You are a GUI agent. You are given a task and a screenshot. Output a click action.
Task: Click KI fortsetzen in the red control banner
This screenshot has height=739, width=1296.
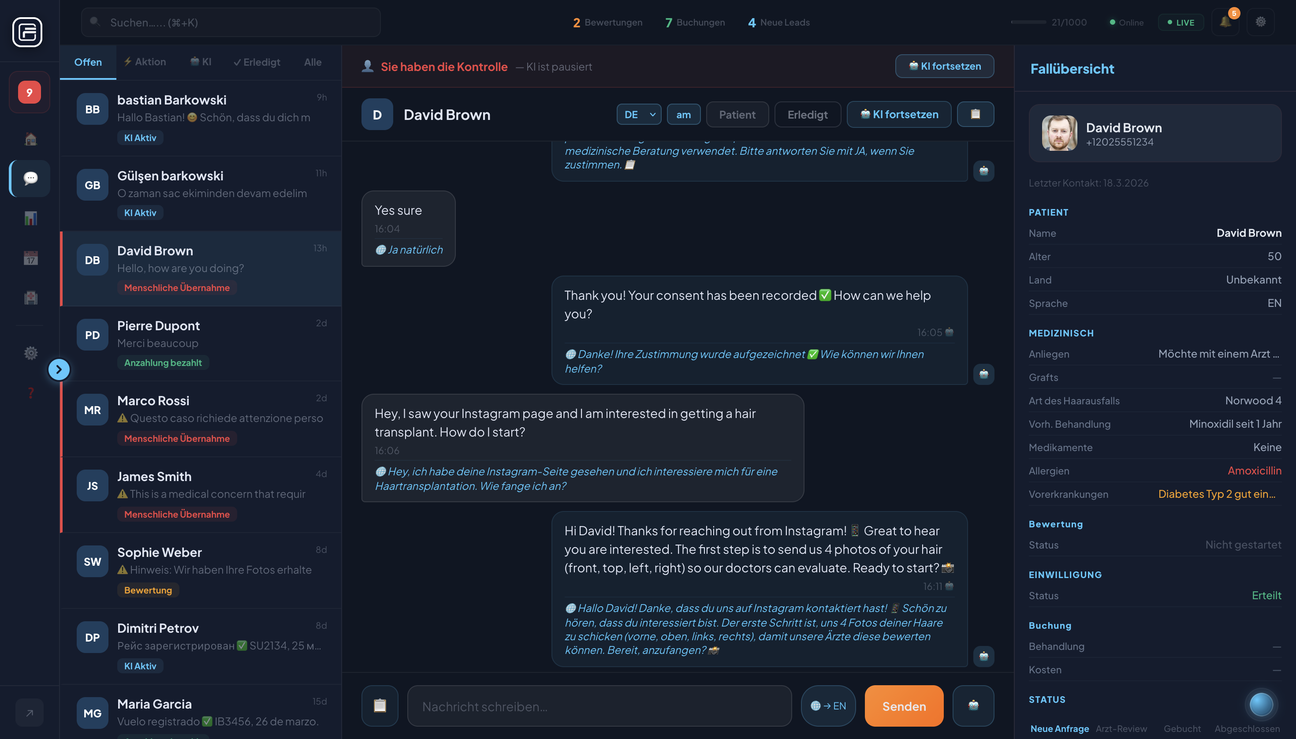pos(944,66)
